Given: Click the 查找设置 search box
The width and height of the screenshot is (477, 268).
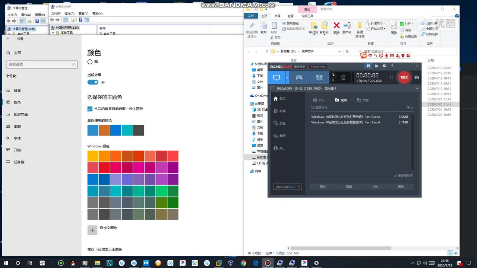Looking at the screenshot, I should [x=42, y=64].
